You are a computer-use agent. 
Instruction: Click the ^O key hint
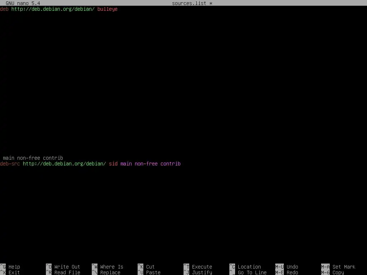(x=49, y=267)
